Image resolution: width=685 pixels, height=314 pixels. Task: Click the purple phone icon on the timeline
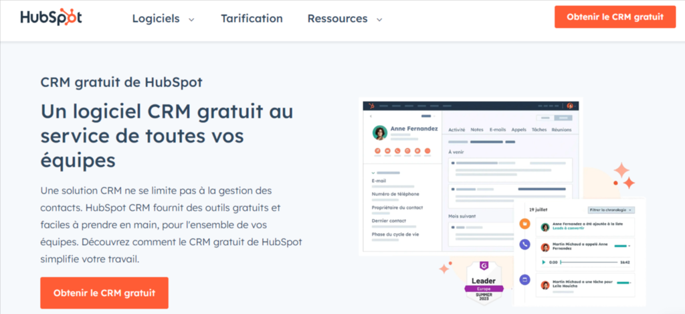click(524, 244)
